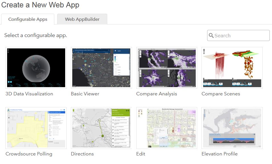This screenshot has width=272, height=164.
Task: Pick the Edit app thumbnail
Action: coord(167,128)
